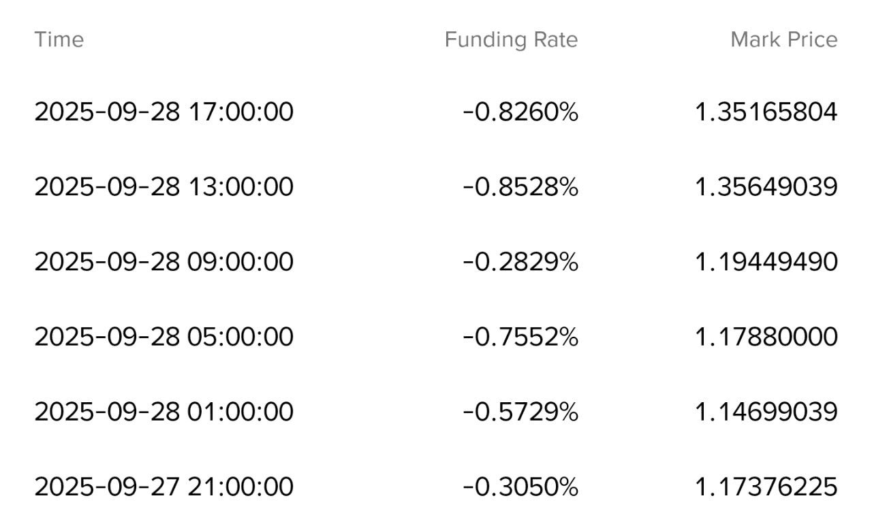This screenshot has width=872, height=509.
Task: Select the 2025-09-28 05:00:00 timestamp
Action: (x=163, y=336)
